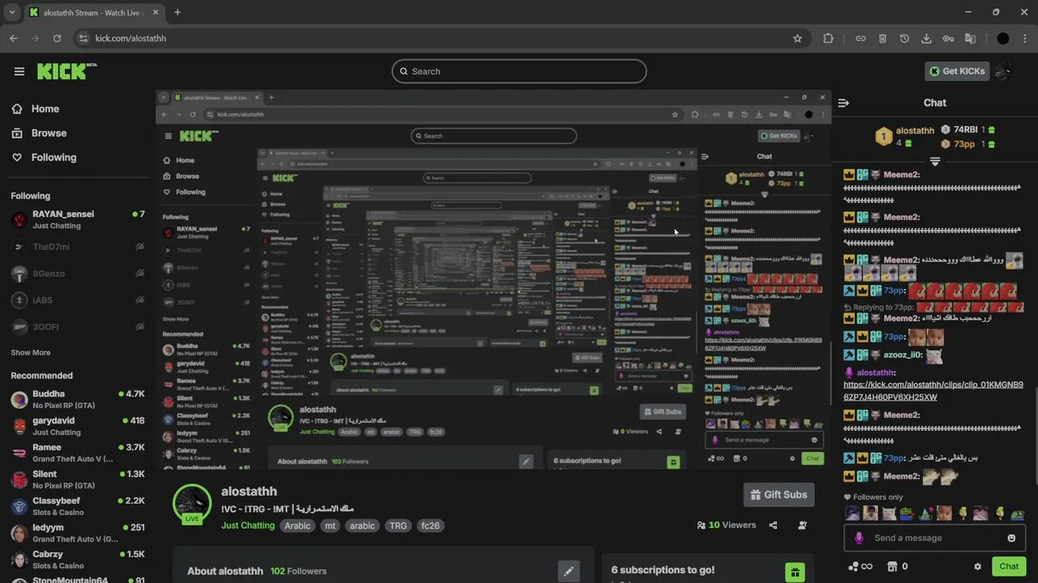
Task: Open chat settings gear
Action: tap(977, 567)
